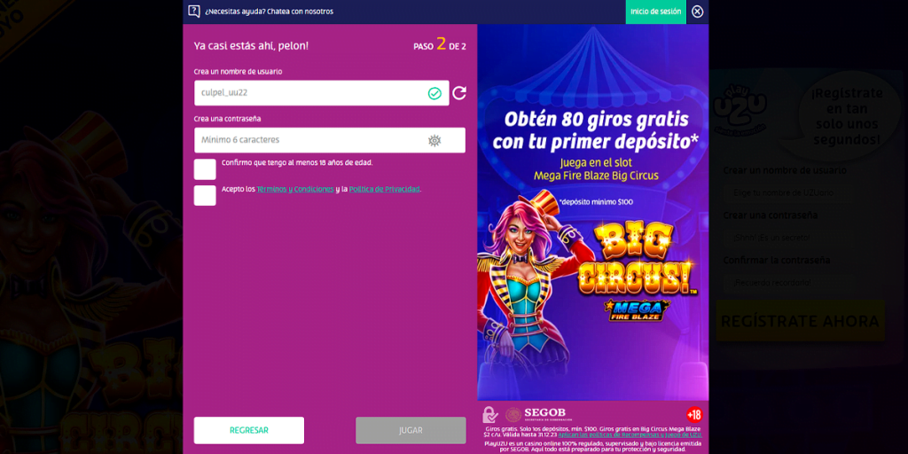The image size is (908, 454).
Task: Click the SEGOB logo emblem
Action: (513, 415)
